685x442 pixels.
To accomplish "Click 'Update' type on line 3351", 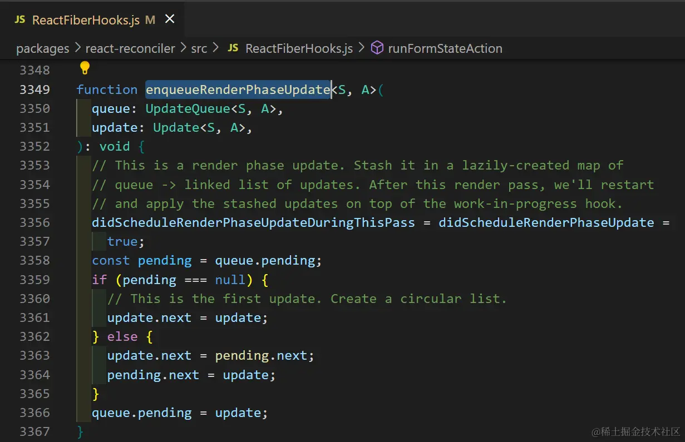I will point(176,127).
